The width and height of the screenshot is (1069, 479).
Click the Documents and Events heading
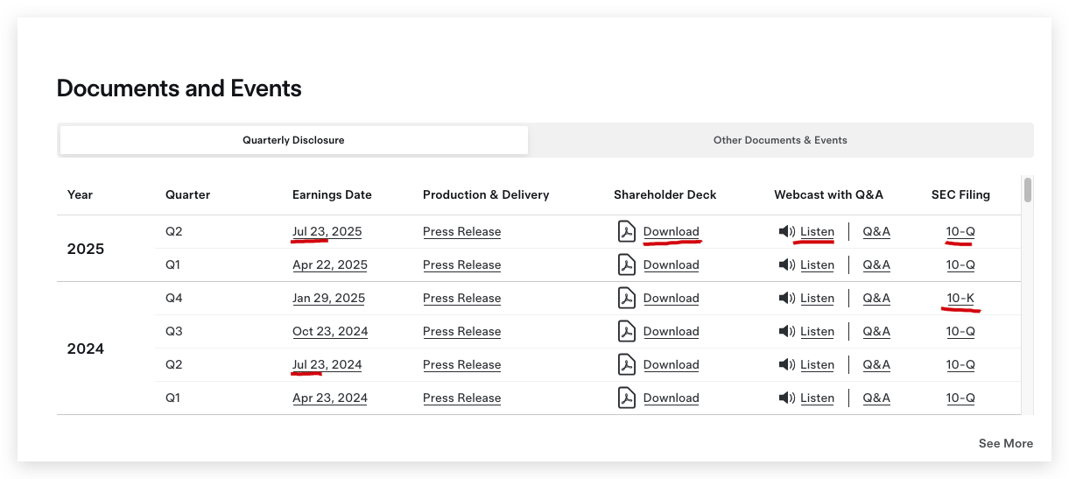click(x=179, y=88)
